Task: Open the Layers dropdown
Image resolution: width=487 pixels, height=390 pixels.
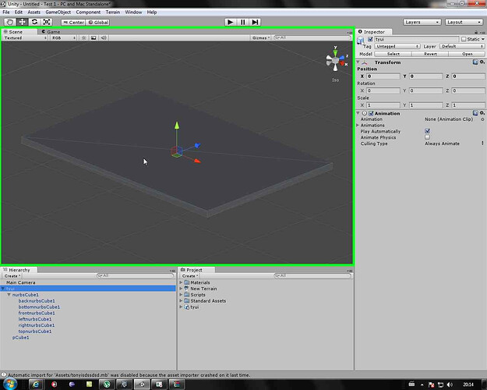Action: (x=422, y=22)
